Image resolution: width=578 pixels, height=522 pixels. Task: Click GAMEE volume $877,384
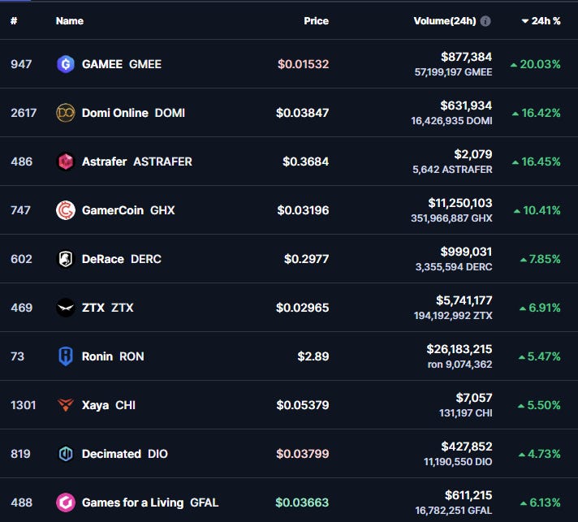point(466,57)
